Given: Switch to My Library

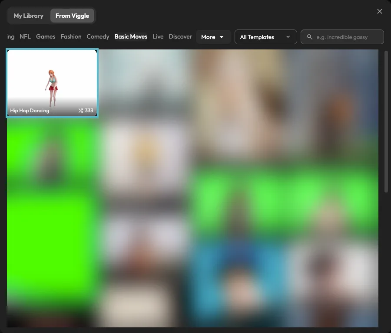Looking at the screenshot, I should (28, 16).
